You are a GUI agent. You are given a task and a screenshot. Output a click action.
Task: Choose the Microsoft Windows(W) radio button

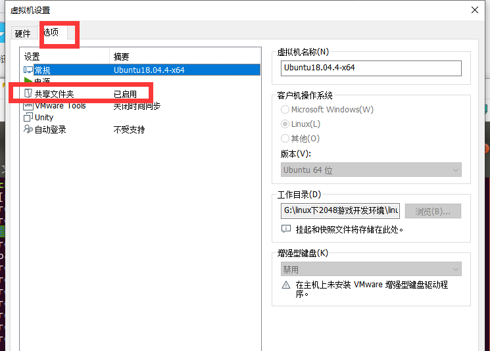pyautogui.click(x=285, y=110)
